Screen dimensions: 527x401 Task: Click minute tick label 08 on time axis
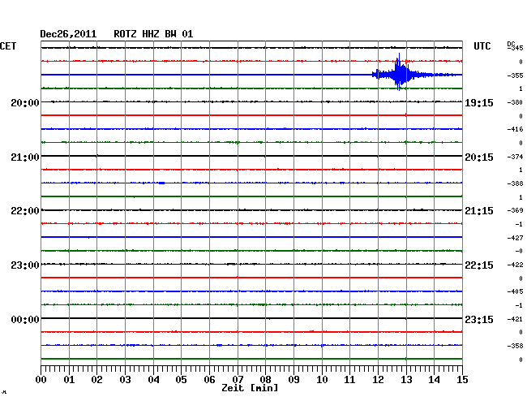tap(265, 380)
